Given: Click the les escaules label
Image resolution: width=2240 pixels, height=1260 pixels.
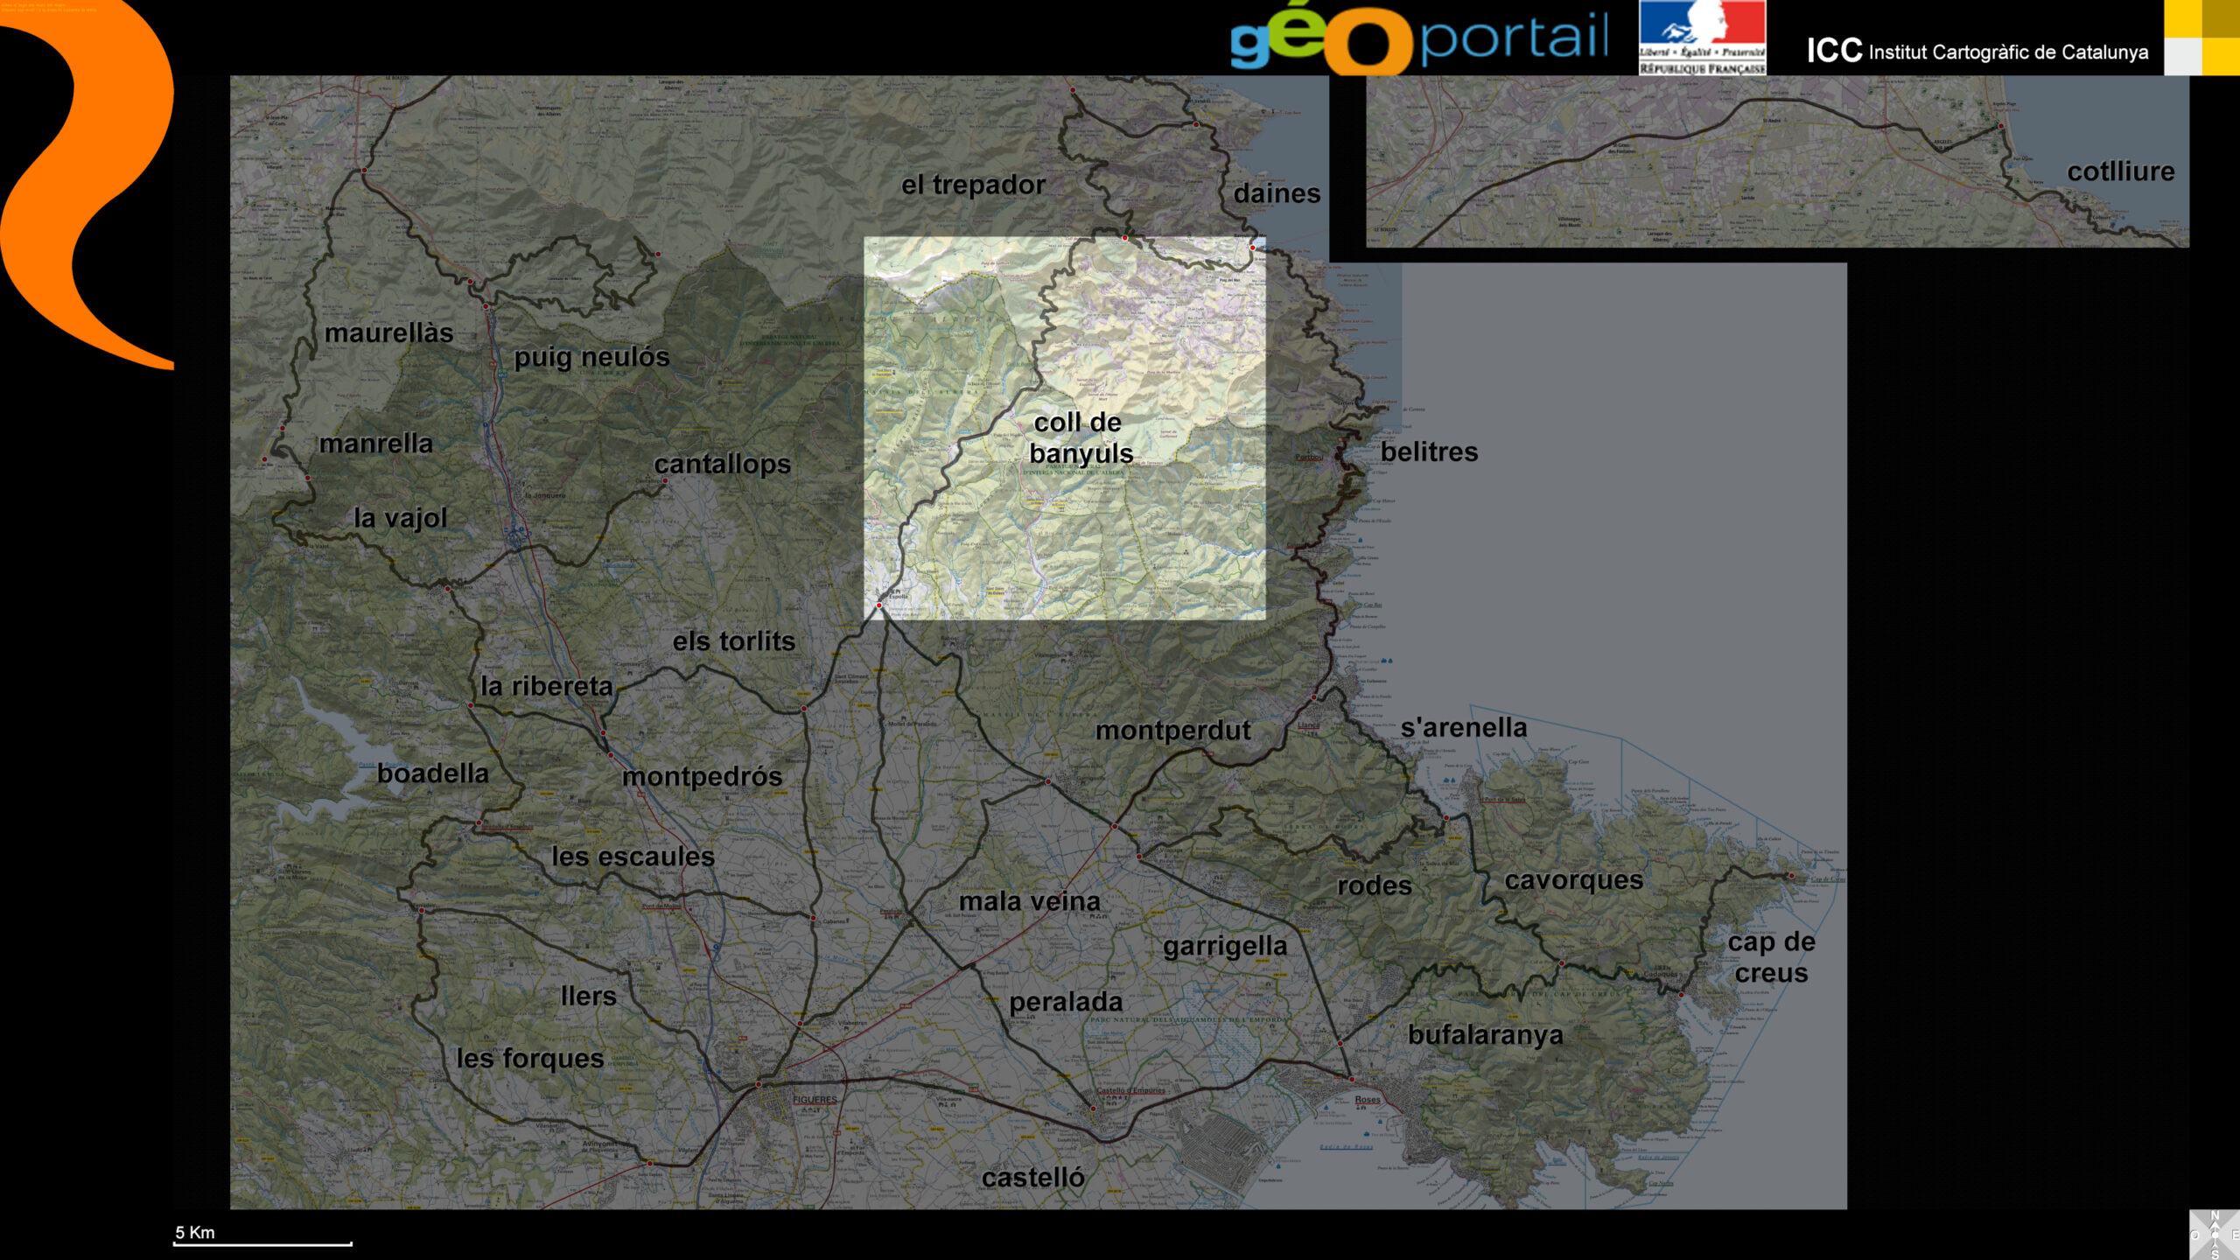Looking at the screenshot, I should [x=633, y=857].
